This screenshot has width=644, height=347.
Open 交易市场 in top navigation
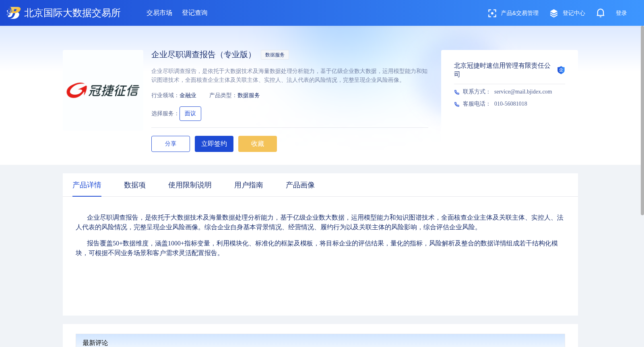(159, 13)
